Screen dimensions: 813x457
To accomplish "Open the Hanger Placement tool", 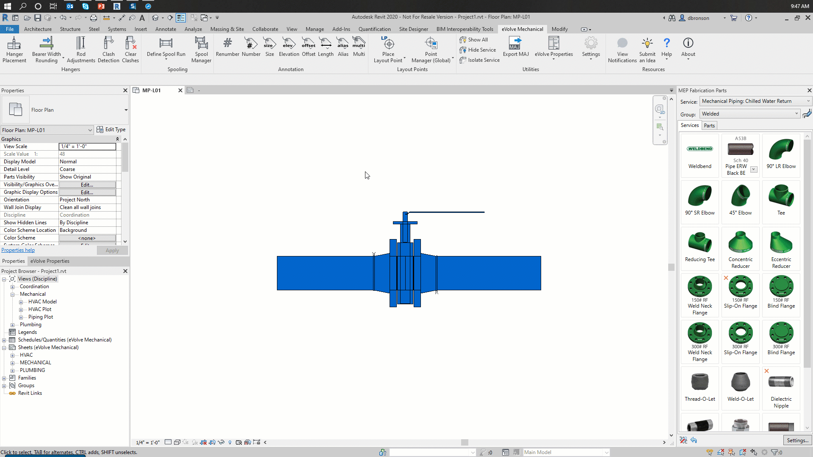I will point(14,50).
